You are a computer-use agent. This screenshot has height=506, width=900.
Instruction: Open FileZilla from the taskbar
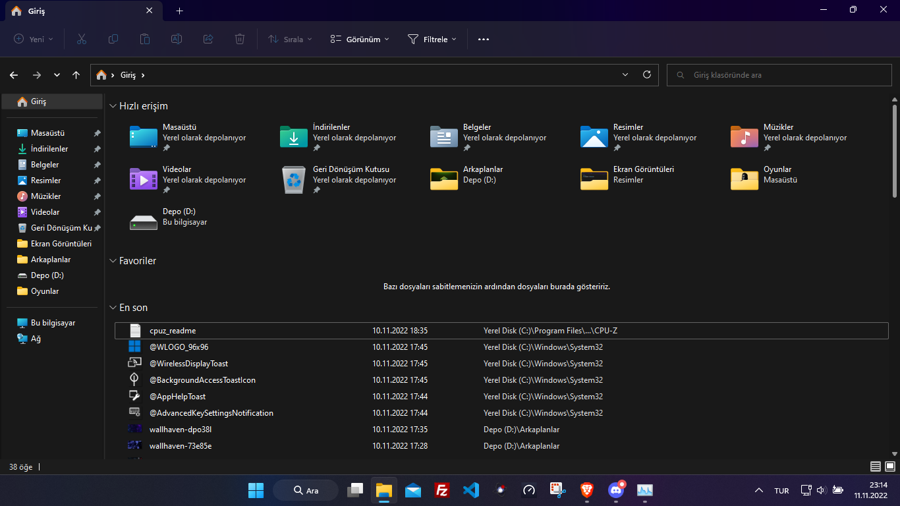pos(442,490)
